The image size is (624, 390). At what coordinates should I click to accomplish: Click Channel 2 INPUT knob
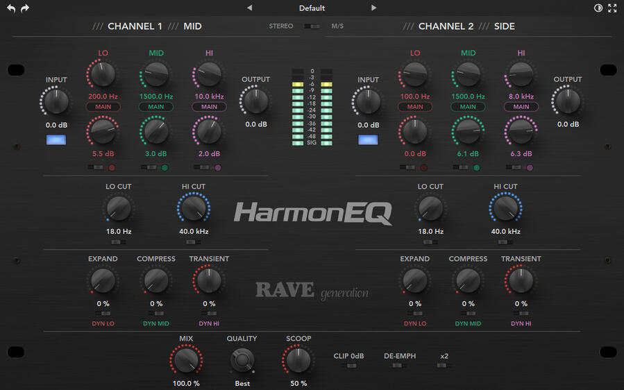[x=368, y=101]
